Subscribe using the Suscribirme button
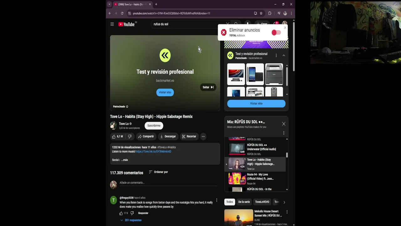This screenshot has width=401, height=226. coord(154,126)
